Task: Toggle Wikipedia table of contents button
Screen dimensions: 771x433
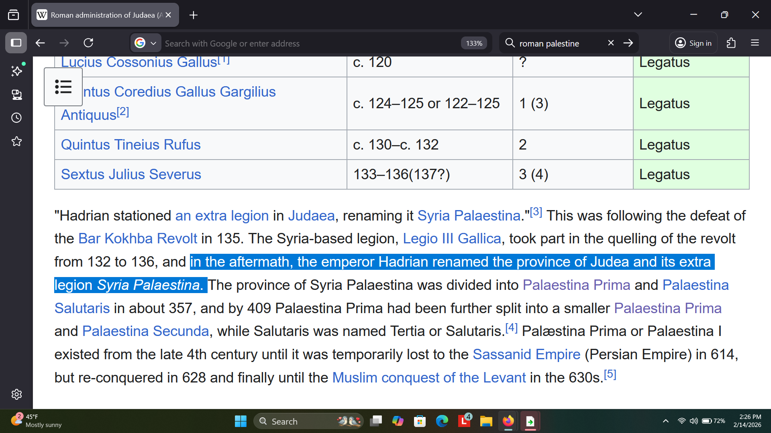Action: [x=63, y=87]
